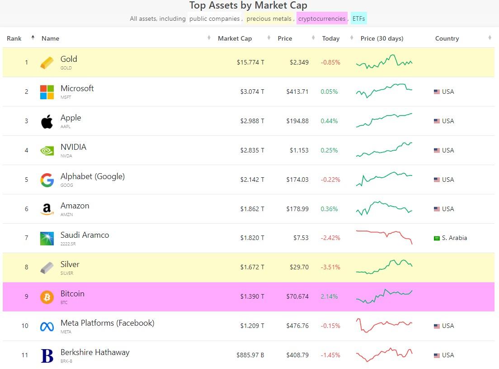This screenshot has width=499, height=369.
Task: View Berkshire Hathaway 30-day price chart
Action: point(384,355)
